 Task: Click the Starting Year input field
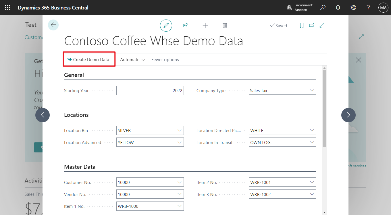point(150,90)
